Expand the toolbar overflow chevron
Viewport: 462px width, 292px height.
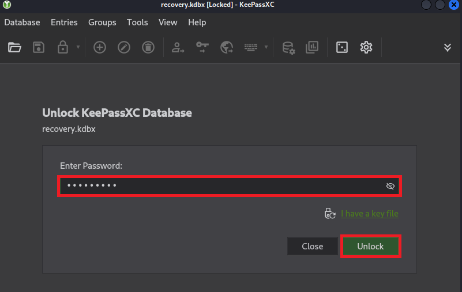tap(448, 47)
